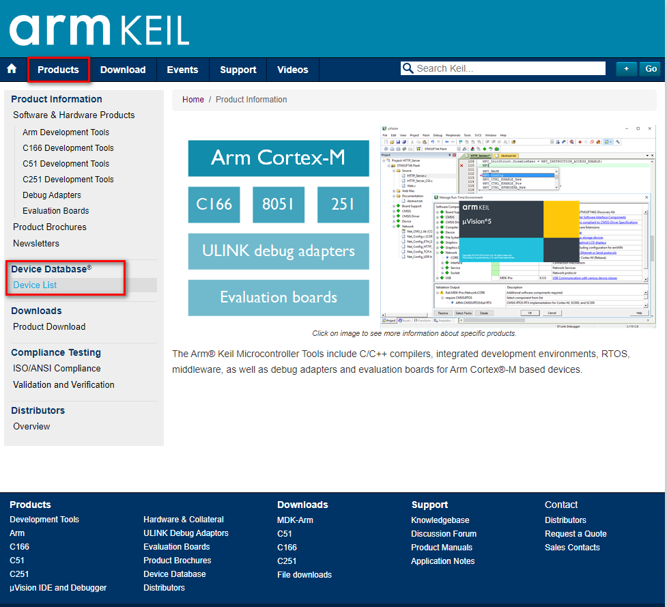Open Debug Adapters in sidebar
This screenshot has height=607, width=667.
52,195
